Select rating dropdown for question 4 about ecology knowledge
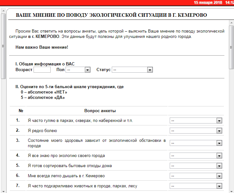 [196, 156]
